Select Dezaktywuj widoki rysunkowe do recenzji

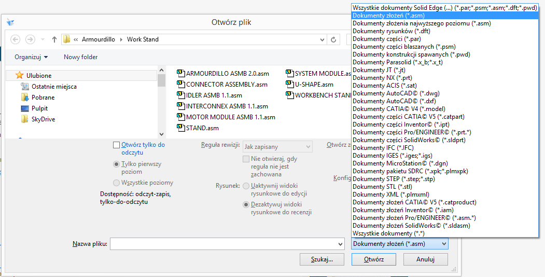(246, 205)
